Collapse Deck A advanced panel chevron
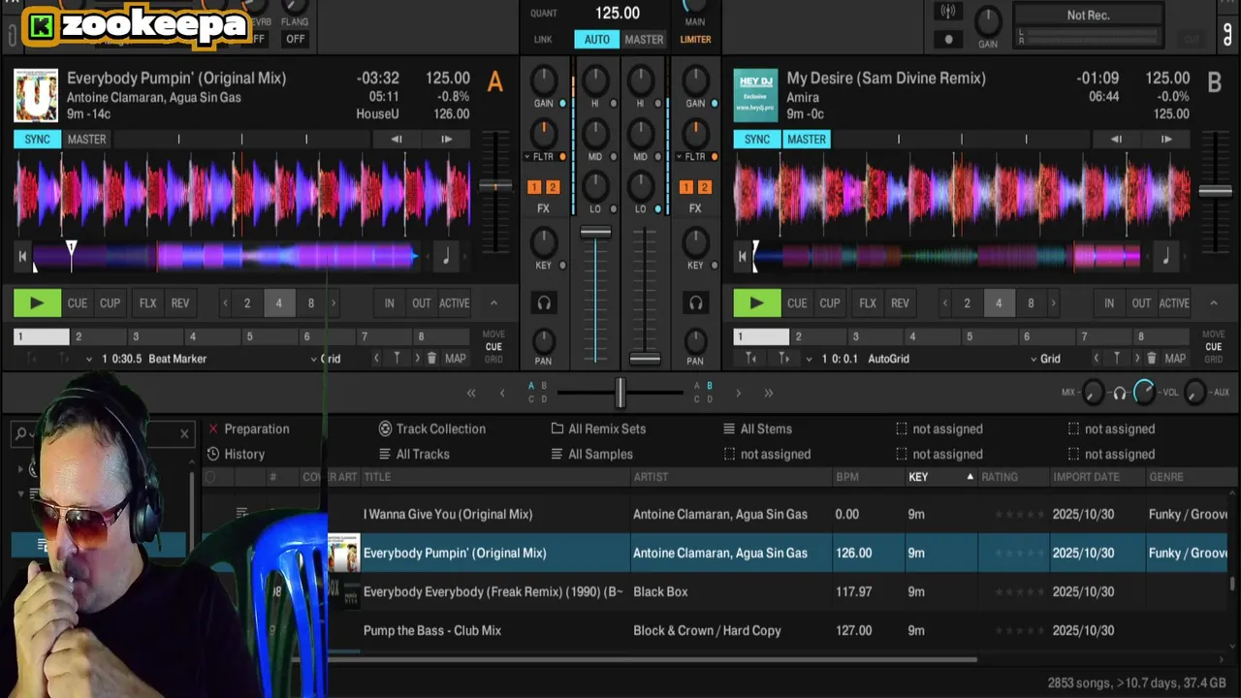The height and width of the screenshot is (698, 1241). 493,303
